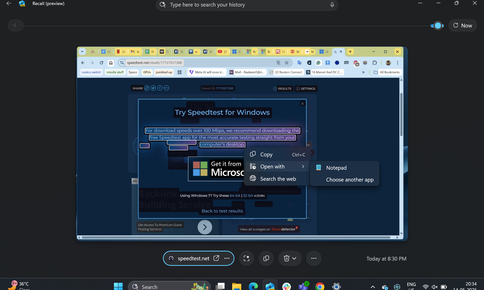The width and height of the screenshot is (484, 290).
Task: Click the Now button to refresh timeline
Action: 463,25
